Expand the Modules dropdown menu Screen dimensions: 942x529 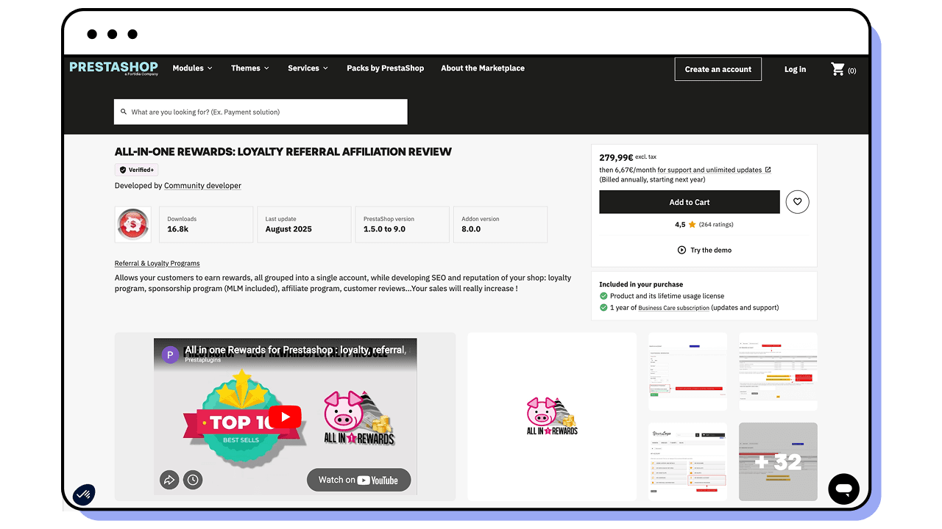(192, 68)
